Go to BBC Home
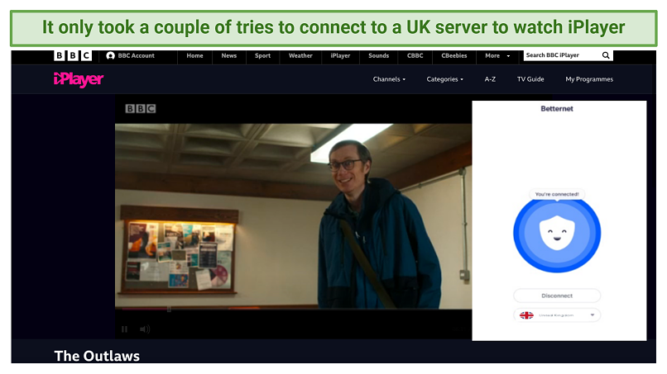Screen dimensions: 667x374 (x=194, y=55)
